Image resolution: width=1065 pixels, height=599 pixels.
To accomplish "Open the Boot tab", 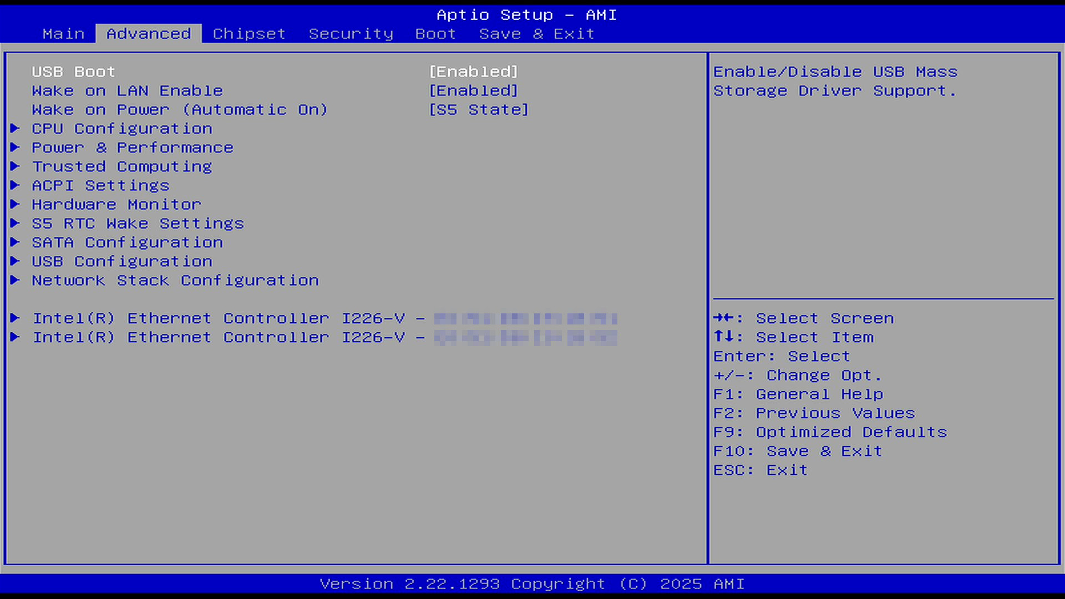I will pos(435,34).
